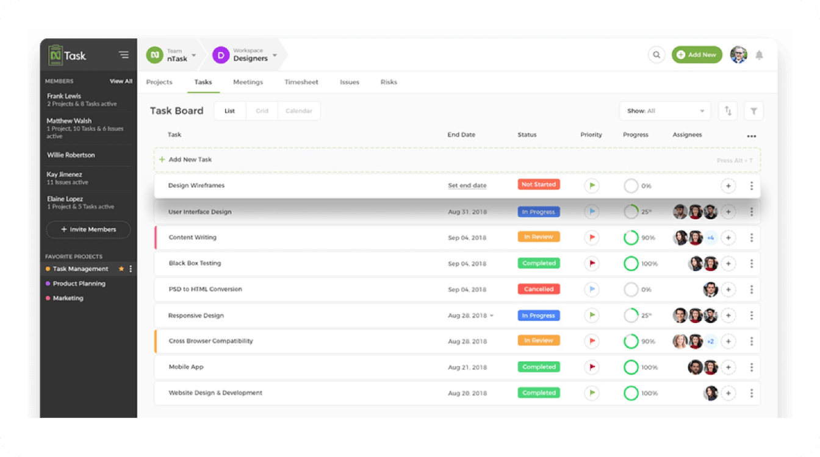Click the search magnifier icon

(x=656, y=55)
